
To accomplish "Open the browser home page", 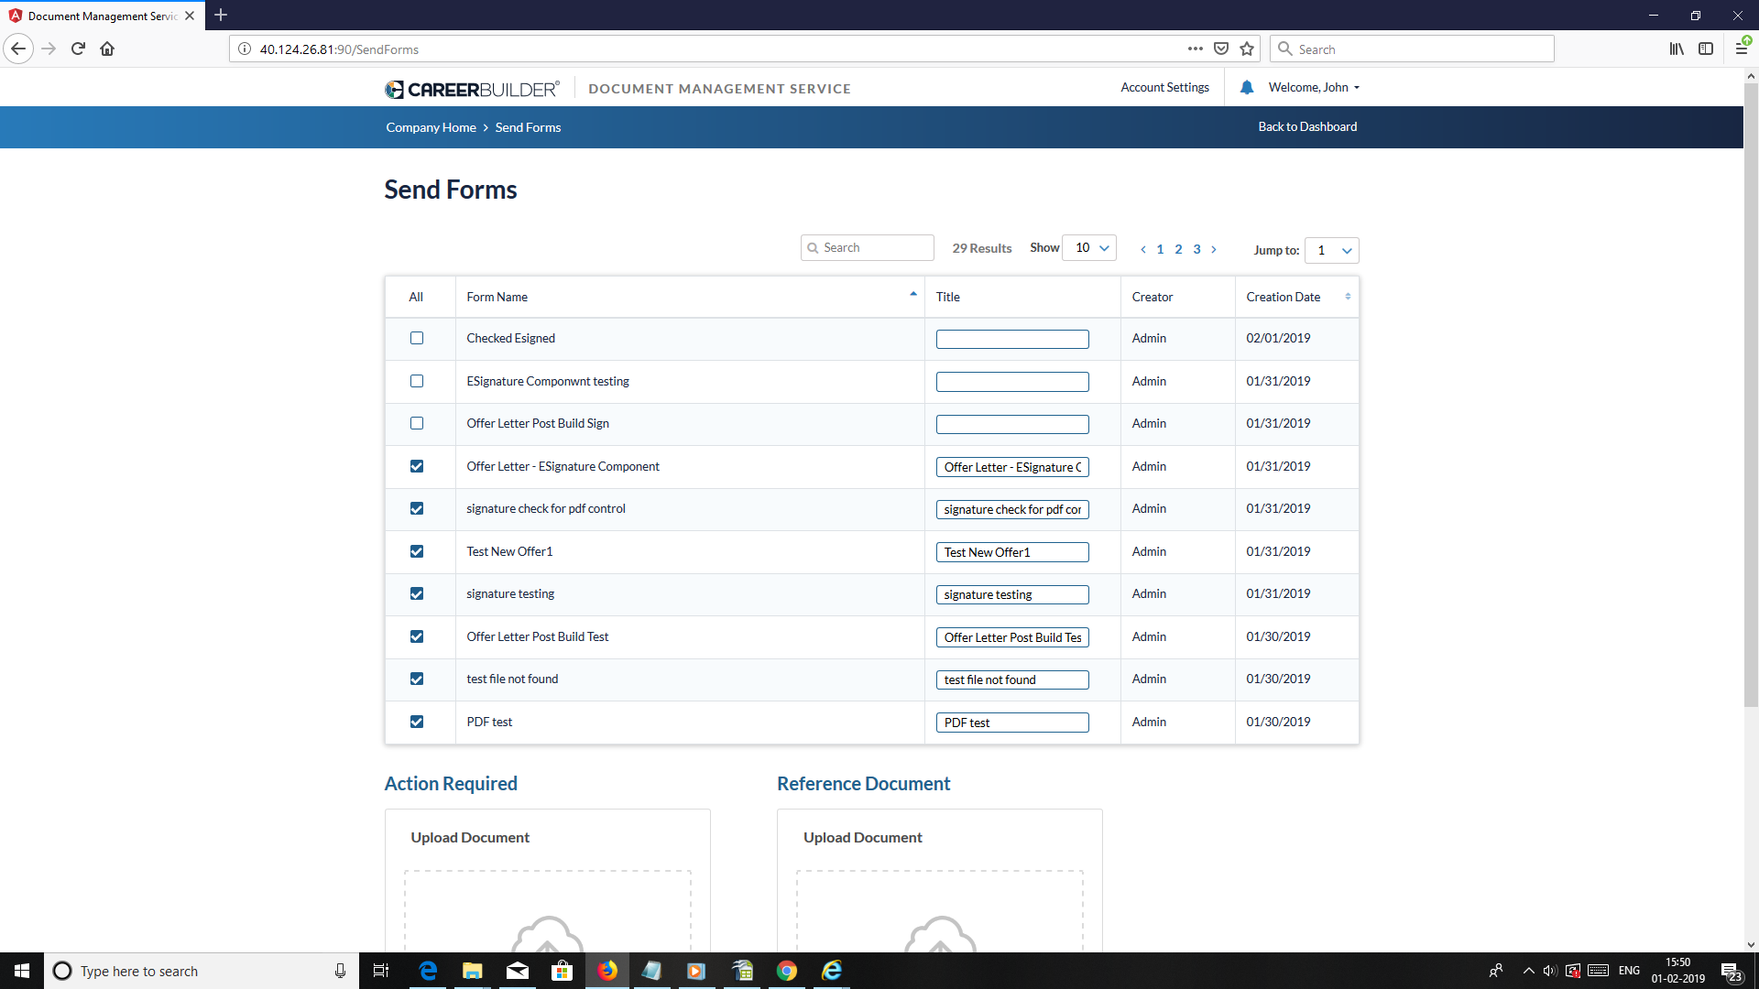I will 107,49.
